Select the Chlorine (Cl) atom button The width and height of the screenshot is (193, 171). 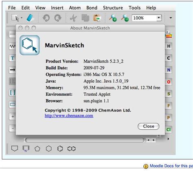169,130
